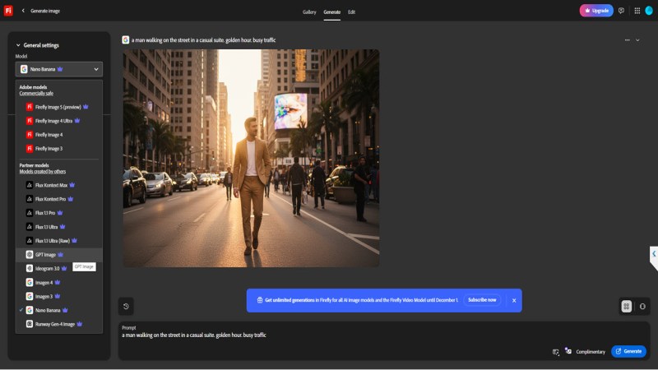Go back using the arrow beside Generate image
This screenshot has width=658, height=370.
[x=23, y=11]
